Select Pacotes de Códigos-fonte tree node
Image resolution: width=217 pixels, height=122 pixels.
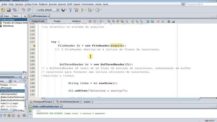click(x=15, y=23)
